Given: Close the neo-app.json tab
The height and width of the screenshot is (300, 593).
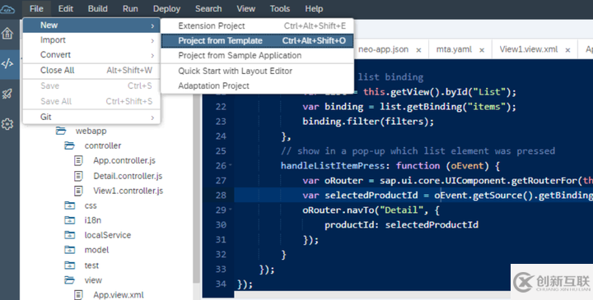Looking at the screenshot, I should point(418,50).
